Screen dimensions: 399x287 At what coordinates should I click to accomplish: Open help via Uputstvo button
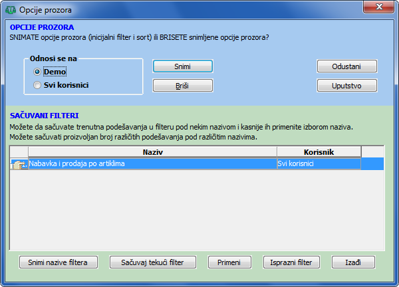point(346,86)
